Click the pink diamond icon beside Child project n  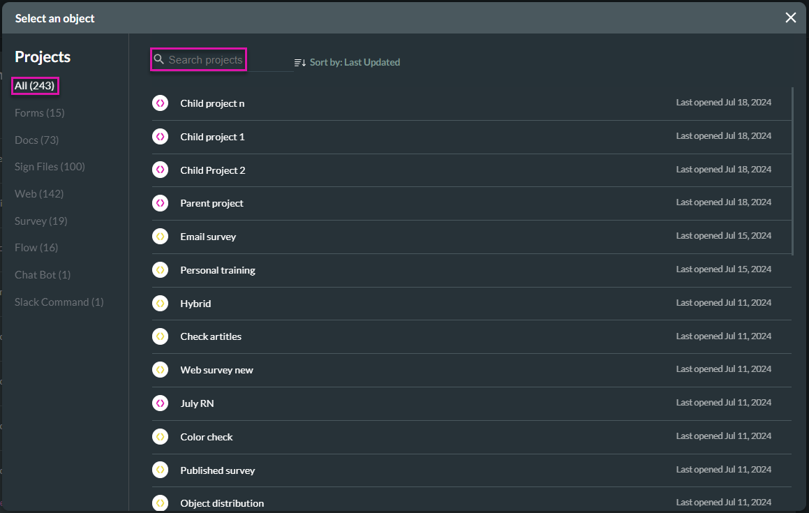coord(160,103)
